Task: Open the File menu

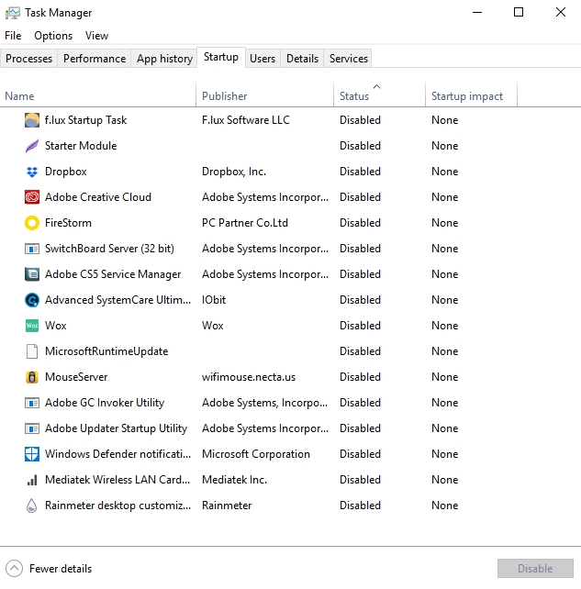Action: [13, 36]
